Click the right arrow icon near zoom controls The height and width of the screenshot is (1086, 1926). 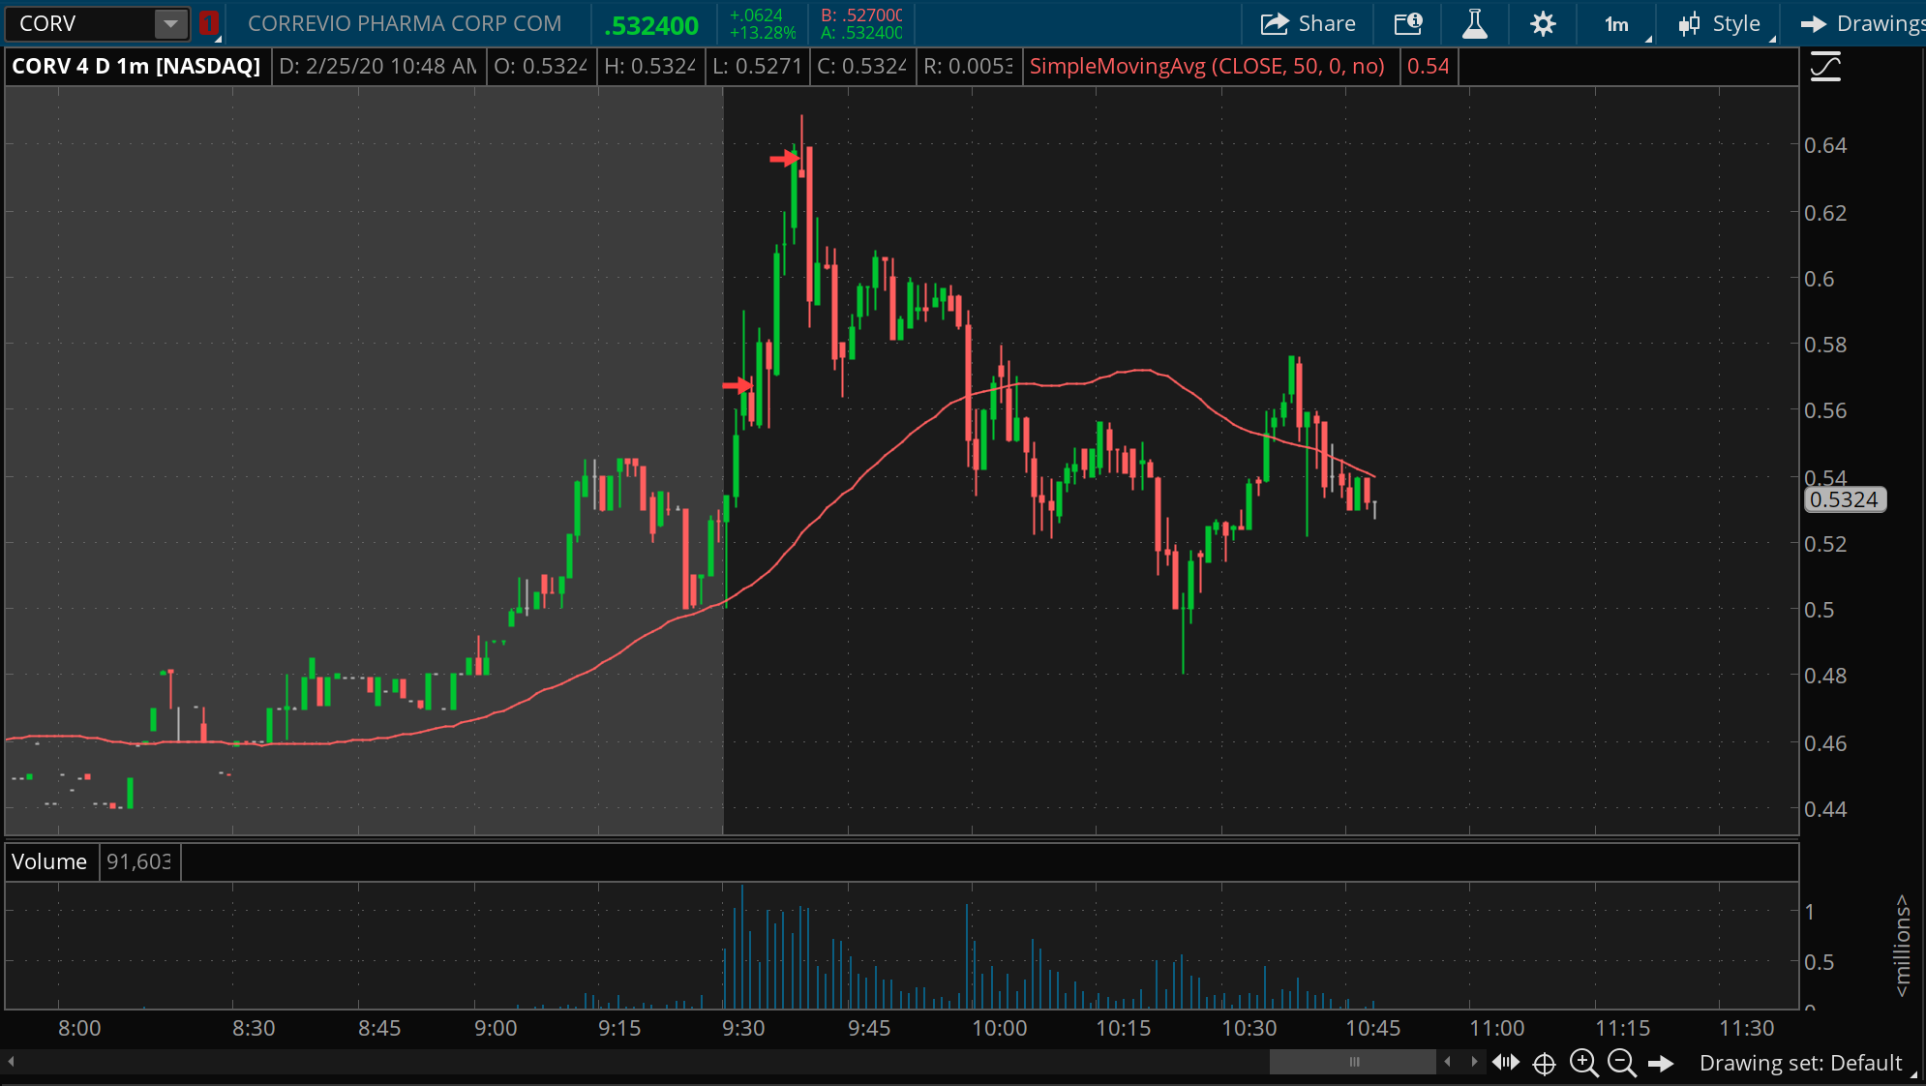(x=1661, y=1064)
